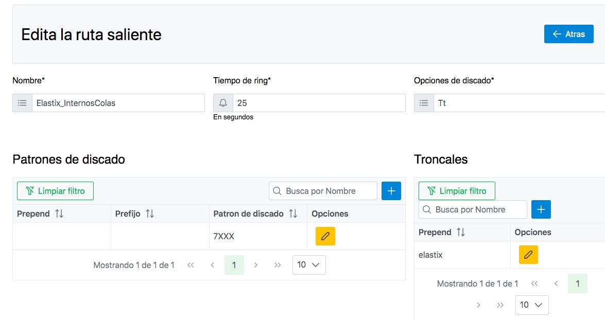Sort by Prefijo column
The width and height of the screenshot is (605, 320).
coord(150,214)
